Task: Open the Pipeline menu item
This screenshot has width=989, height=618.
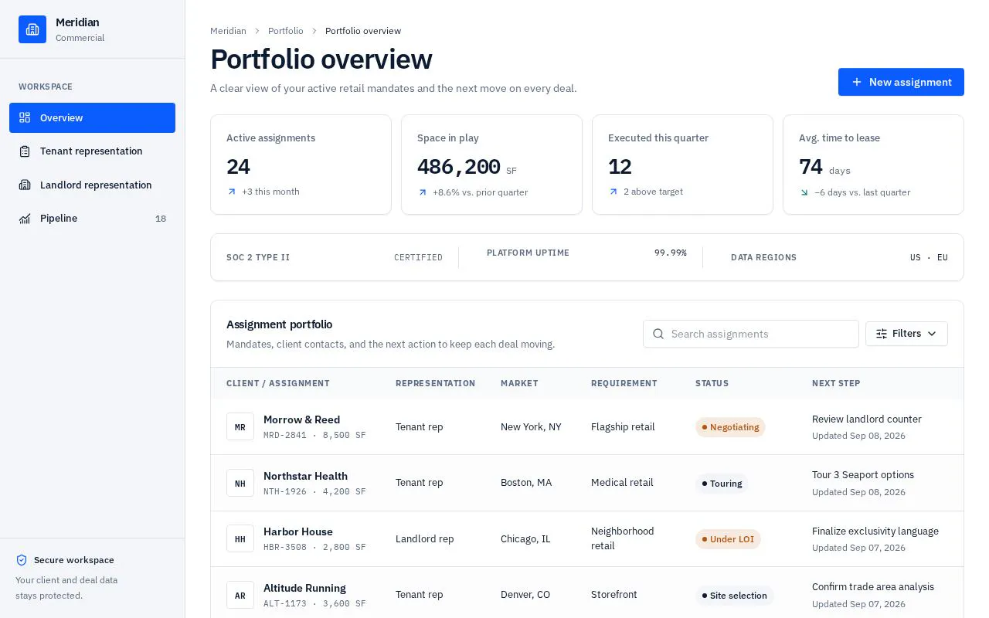Action: (92, 219)
